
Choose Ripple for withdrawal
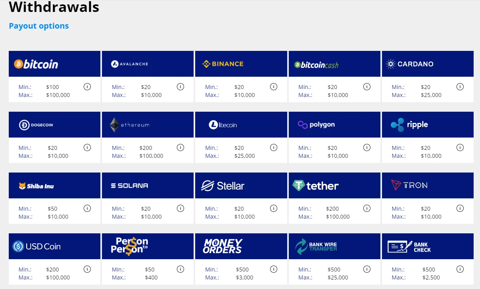click(x=427, y=124)
